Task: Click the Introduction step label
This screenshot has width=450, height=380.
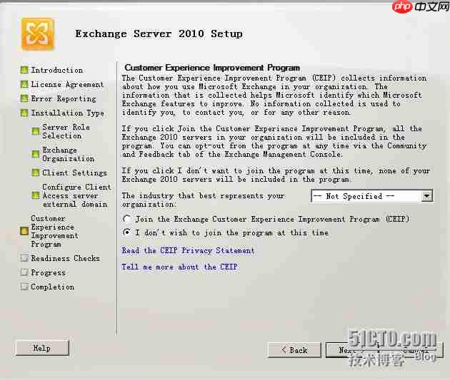Action: click(57, 70)
